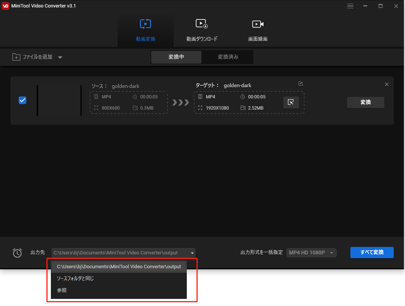The width and height of the screenshot is (405, 306).
Task: Click the ファイルを追加 add files button
Action: pyautogui.click(x=33, y=57)
